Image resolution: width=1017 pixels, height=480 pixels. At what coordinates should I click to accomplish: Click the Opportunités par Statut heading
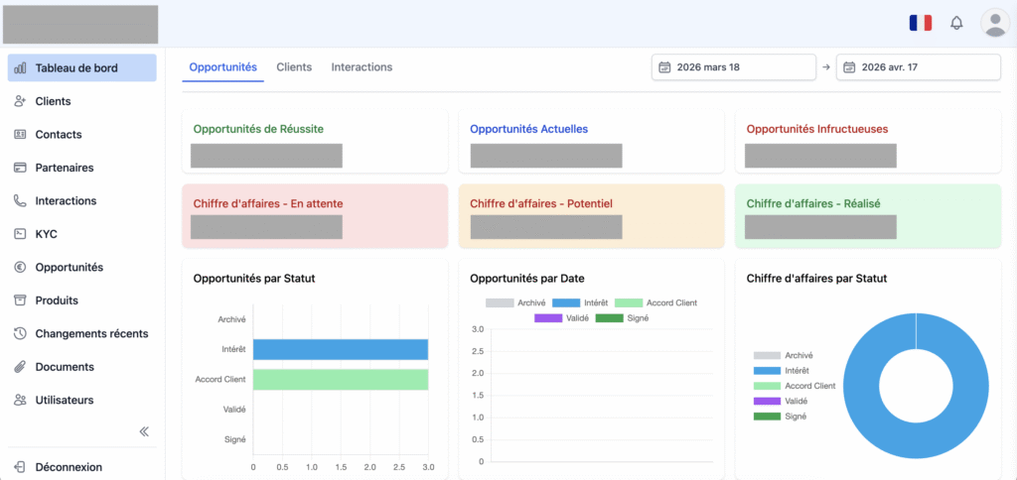point(254,279)
